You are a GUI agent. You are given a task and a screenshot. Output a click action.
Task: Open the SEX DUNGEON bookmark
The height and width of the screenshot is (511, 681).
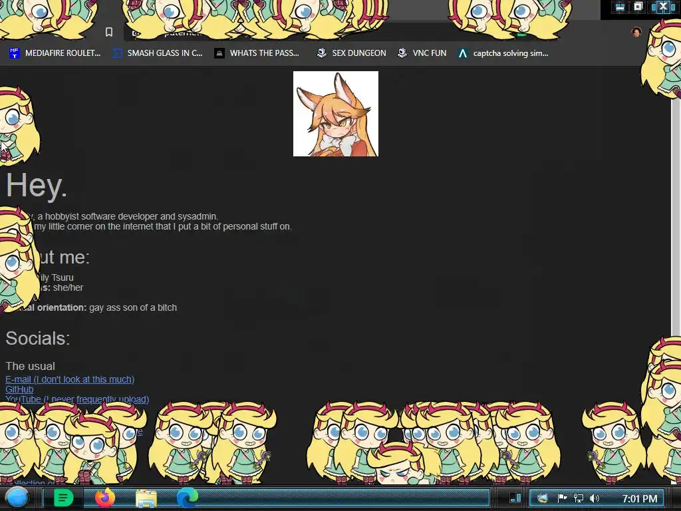pyautogui.click(x=351, y=53)
